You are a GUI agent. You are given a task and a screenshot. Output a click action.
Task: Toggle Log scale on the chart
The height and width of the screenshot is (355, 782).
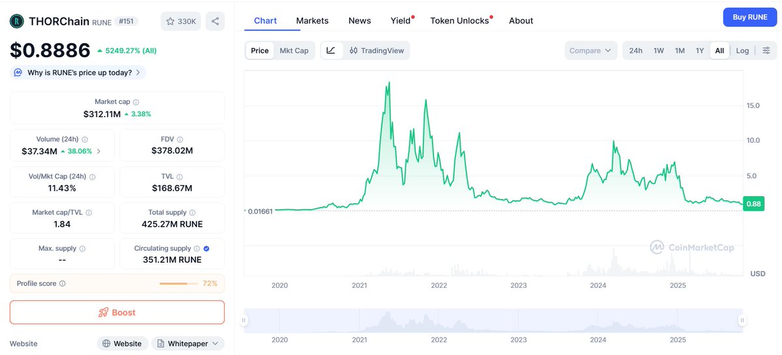point(742,51)
